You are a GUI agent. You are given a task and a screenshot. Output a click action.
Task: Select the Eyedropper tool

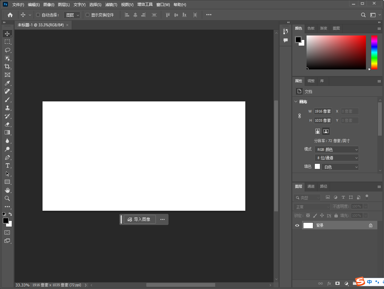tap(8, 83)
